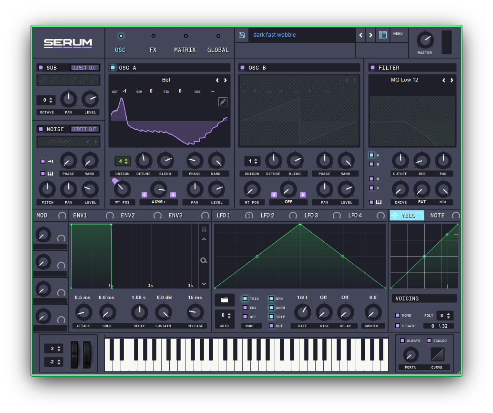Click the MG Low 12 filter name
The width and height of the screenshot is (493, 413).
point(404,80)
